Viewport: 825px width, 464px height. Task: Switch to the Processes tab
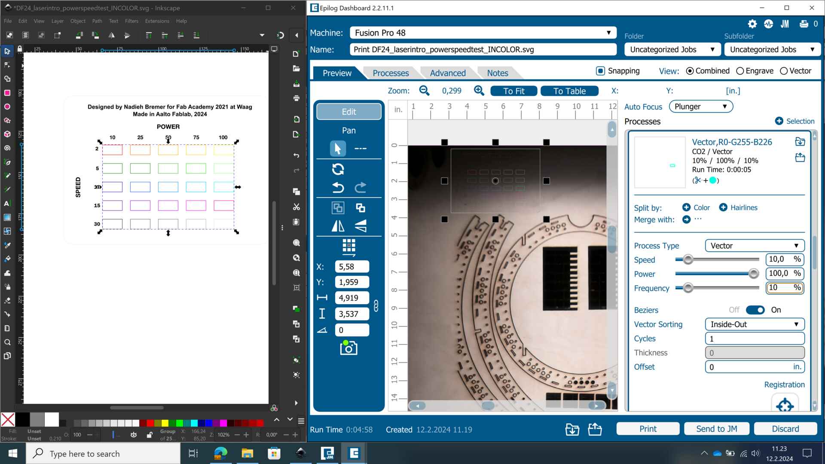tap(391, 73)
